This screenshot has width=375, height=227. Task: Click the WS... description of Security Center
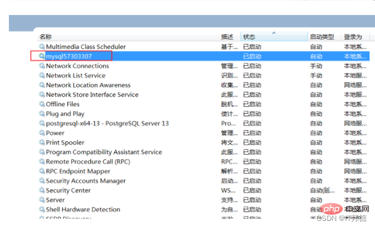pos(228,190)
